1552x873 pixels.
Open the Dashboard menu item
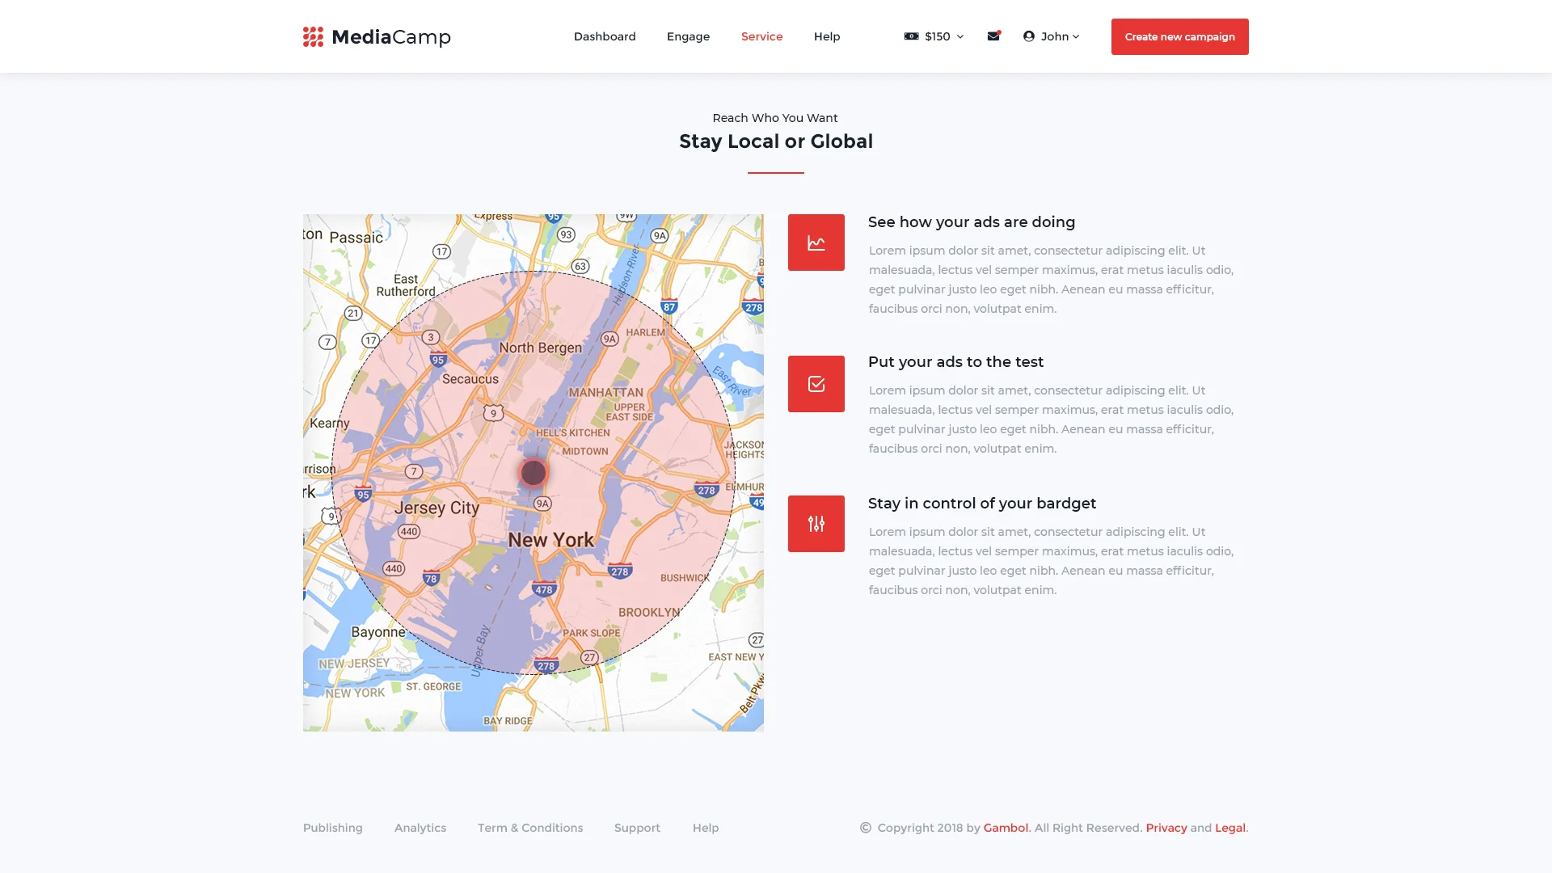[x=605, y=36]
